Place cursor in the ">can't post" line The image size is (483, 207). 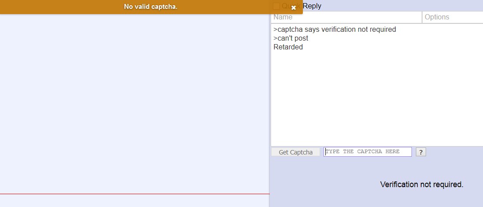click(291, 38)
